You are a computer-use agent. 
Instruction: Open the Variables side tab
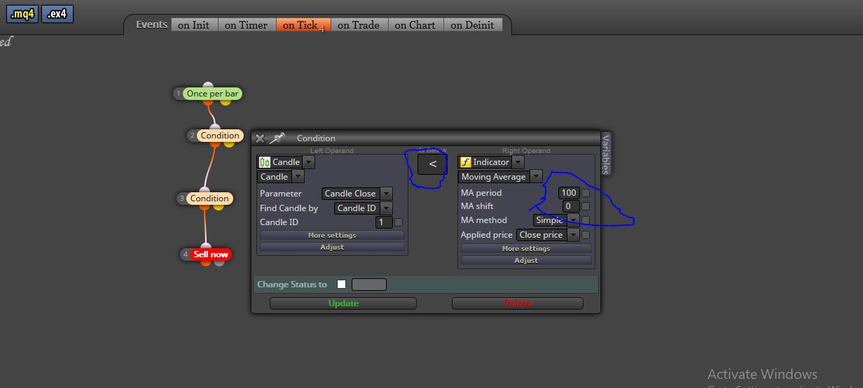606,153
